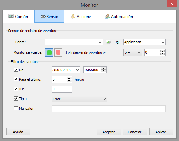This screenshot has width=179, height=141.
Task: Click the Aceptar button
Action: (x=109, y=132)
